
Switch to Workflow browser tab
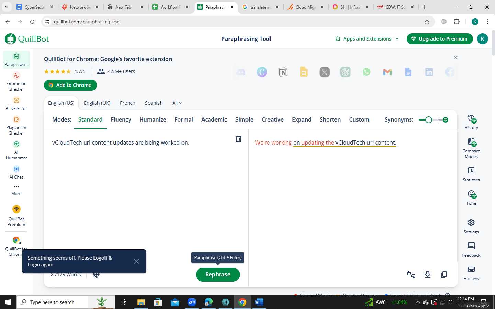pyautogui.click(x=170, y=7)
